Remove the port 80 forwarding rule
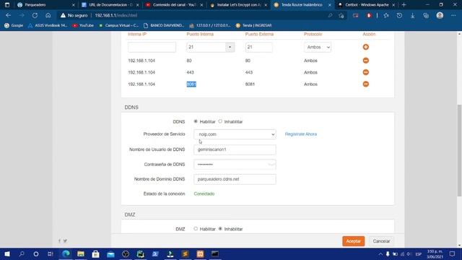The image size is (462, 260). point(366,61)
